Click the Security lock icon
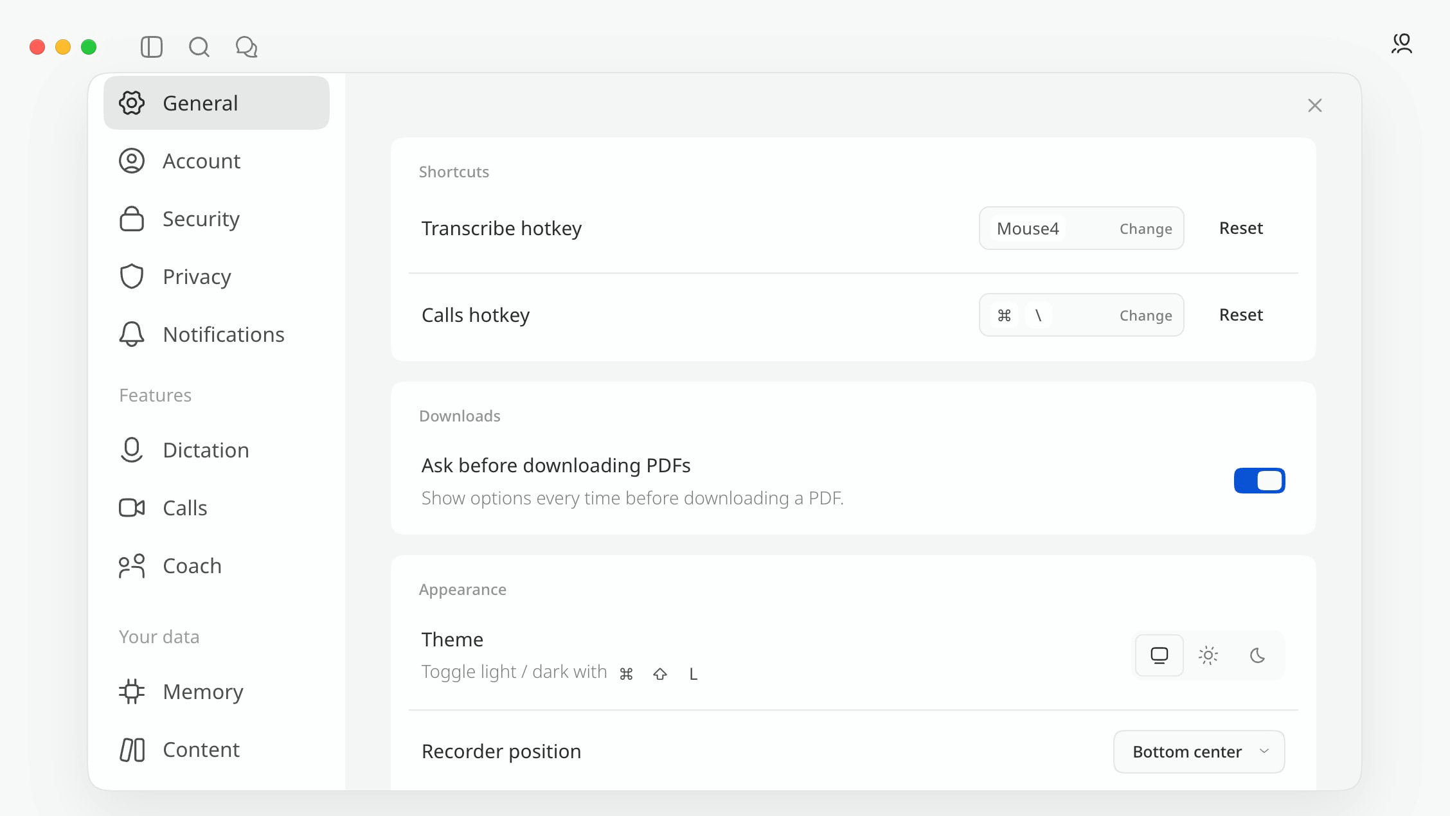The height and width of the screenshot is (816, 1450). [132, 218]
